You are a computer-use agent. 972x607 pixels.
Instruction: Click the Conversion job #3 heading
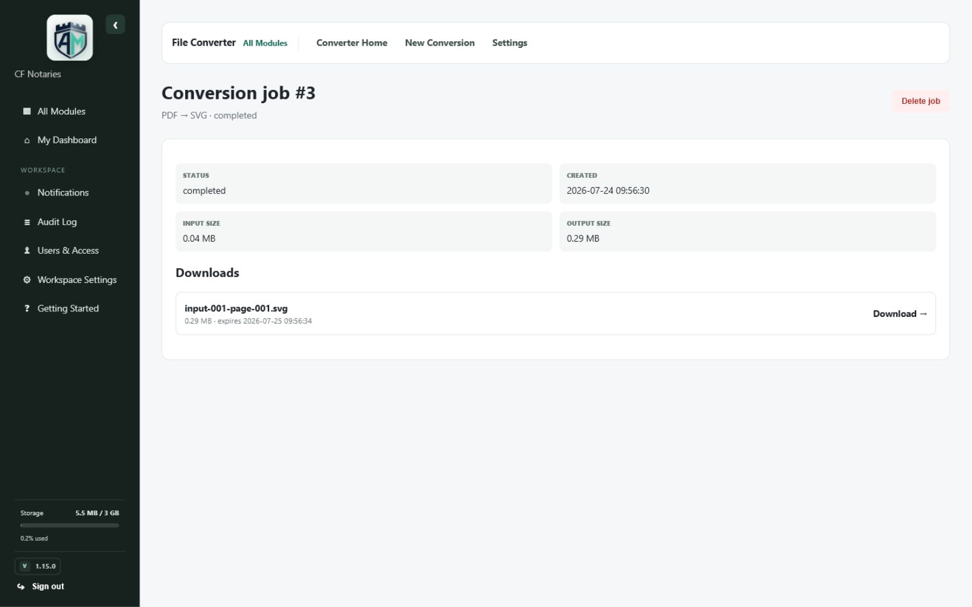(239, 93)
